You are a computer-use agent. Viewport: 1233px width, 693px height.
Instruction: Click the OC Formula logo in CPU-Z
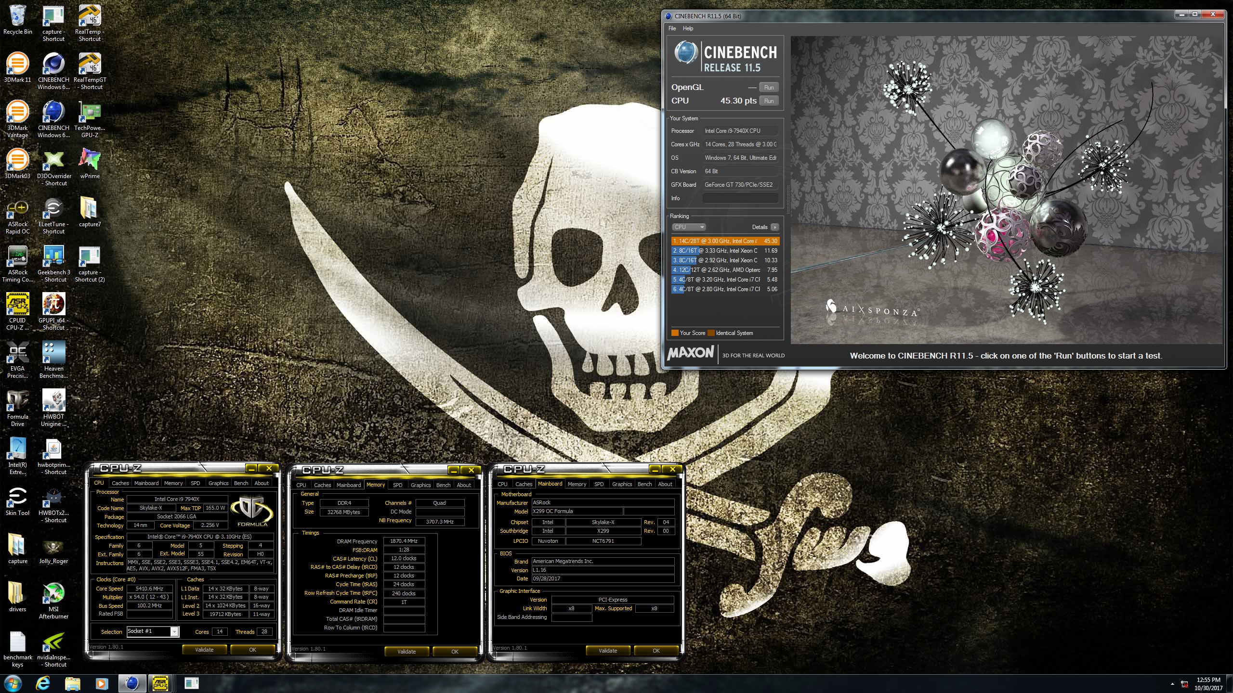click(x=252, y=511)
